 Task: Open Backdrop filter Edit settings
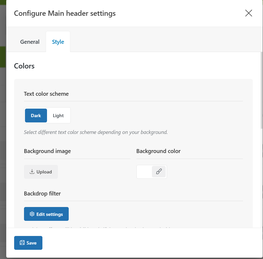coord(46,214)
